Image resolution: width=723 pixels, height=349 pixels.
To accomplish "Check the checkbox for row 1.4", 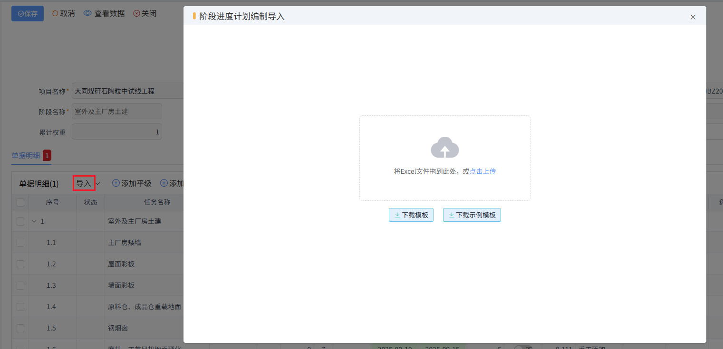I will (20, 307).
